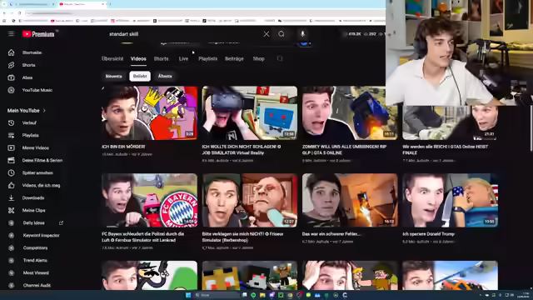Screen dimensions: 533x300
Task: Expand Mein YouTube section
Action: coord(27,111)
